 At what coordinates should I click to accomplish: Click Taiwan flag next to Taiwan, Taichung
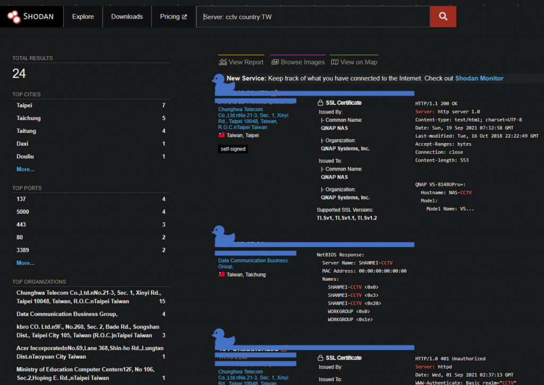click(x=222, y=274)
